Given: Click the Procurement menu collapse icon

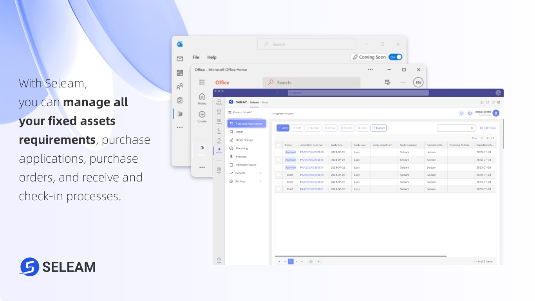Looking at the screenshot, I should (230, 112).
